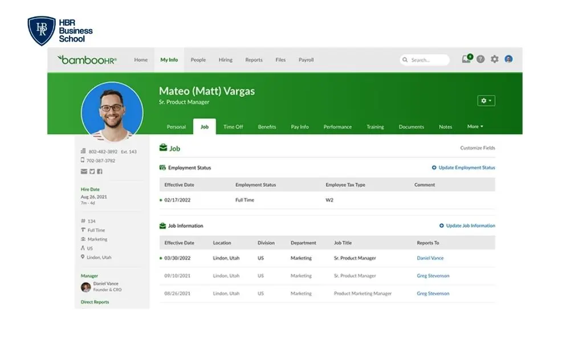The width and height of the screenshot is (570, 356).
Task: Open the profile gear dropdown in green header
Action: point(486,101)
